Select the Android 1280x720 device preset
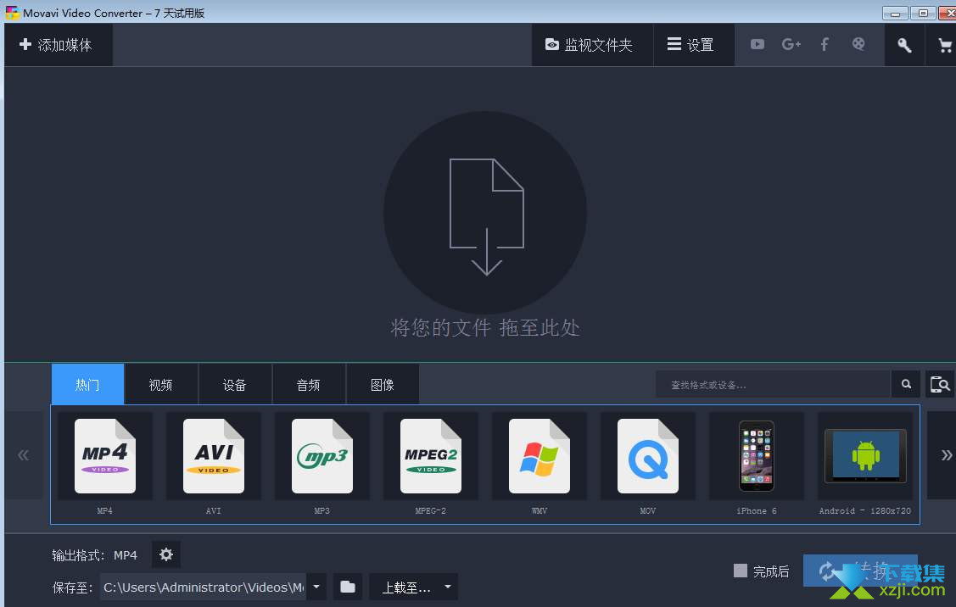The image size is (956, 607). (x=864, y=465)
